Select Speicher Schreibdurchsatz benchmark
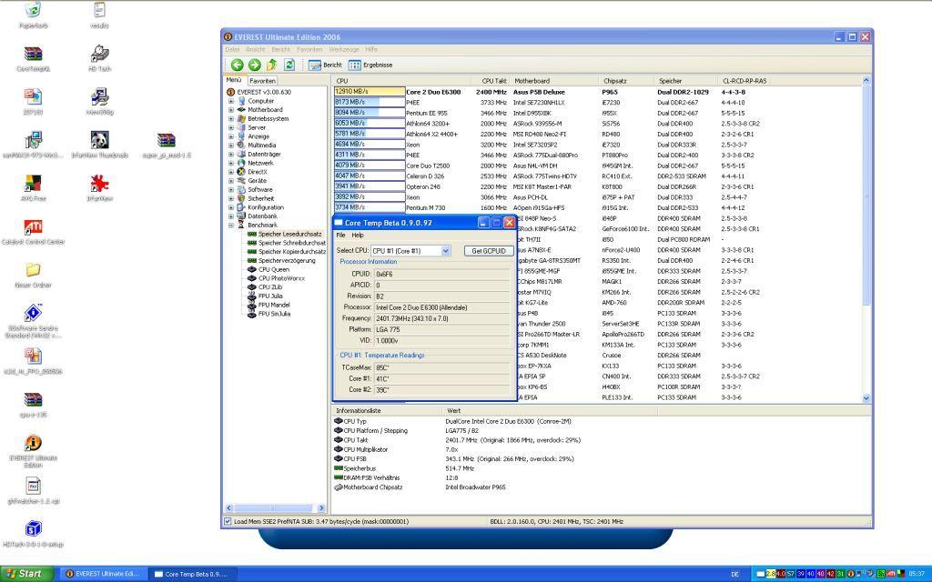Image resolution: width=932 pixels, height=582 pixels. [292, 243]
